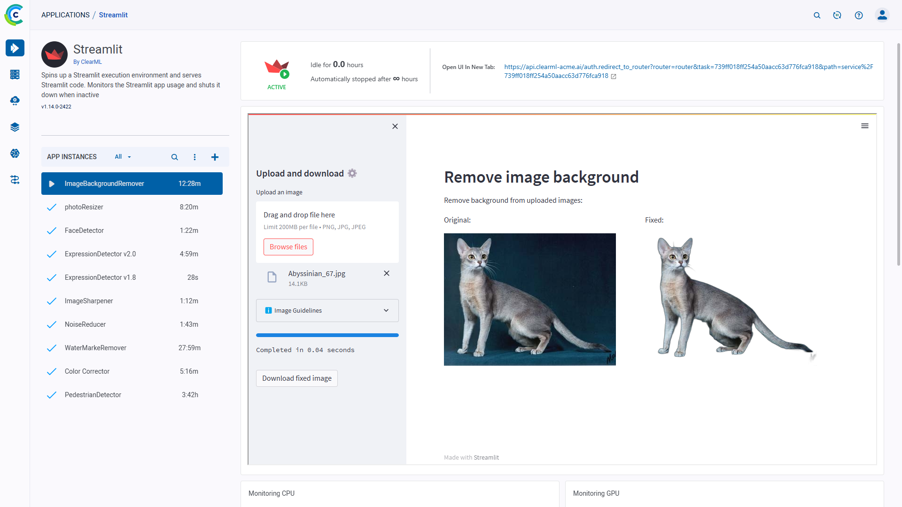Click the blue completion progress bar
Image resolution: width=902 pixels, height=507 pixels.
point(327,335)
